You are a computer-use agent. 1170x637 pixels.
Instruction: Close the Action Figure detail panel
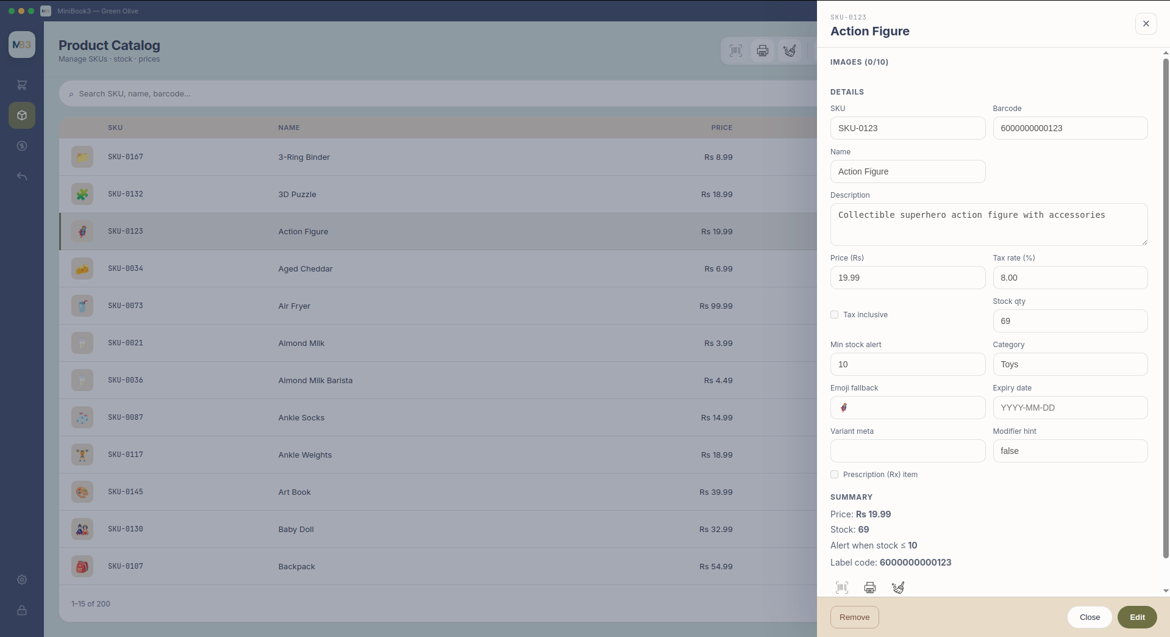coord(1146,24)
